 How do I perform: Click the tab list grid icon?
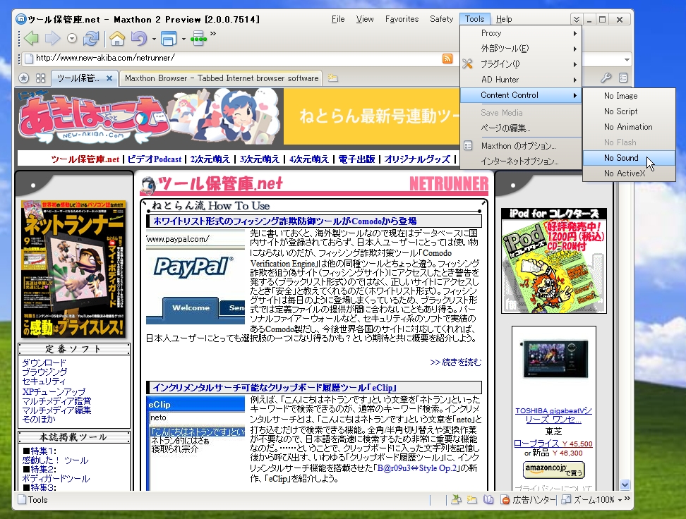pyautogui.click(x=41, y=78)
